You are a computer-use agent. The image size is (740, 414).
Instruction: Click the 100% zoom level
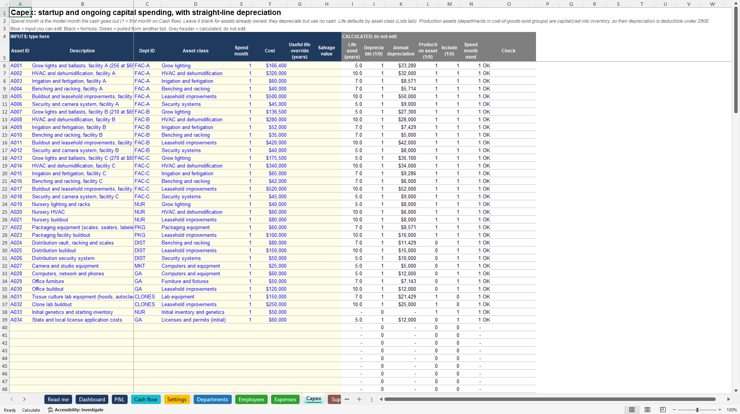point(732,410)
